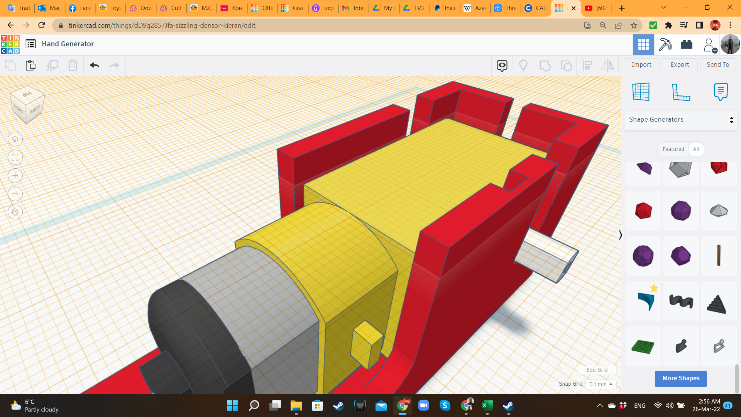Open the Shape Generators dropdown
The width and height of the screenshot is (741, 417).
[681, 119]
